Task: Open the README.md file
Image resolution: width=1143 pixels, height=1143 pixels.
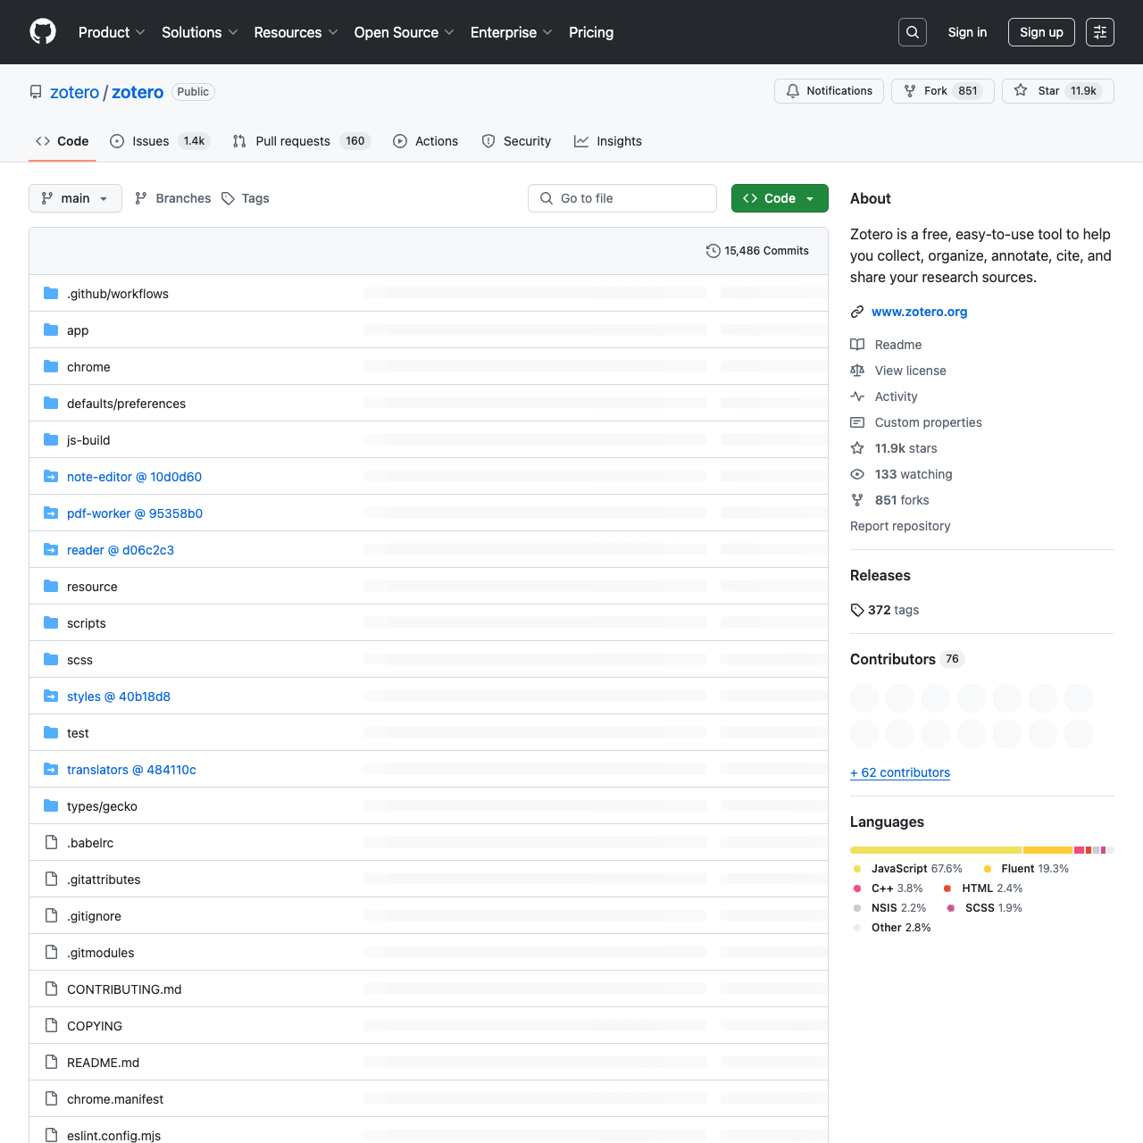Action: (x=103, y=1063)
